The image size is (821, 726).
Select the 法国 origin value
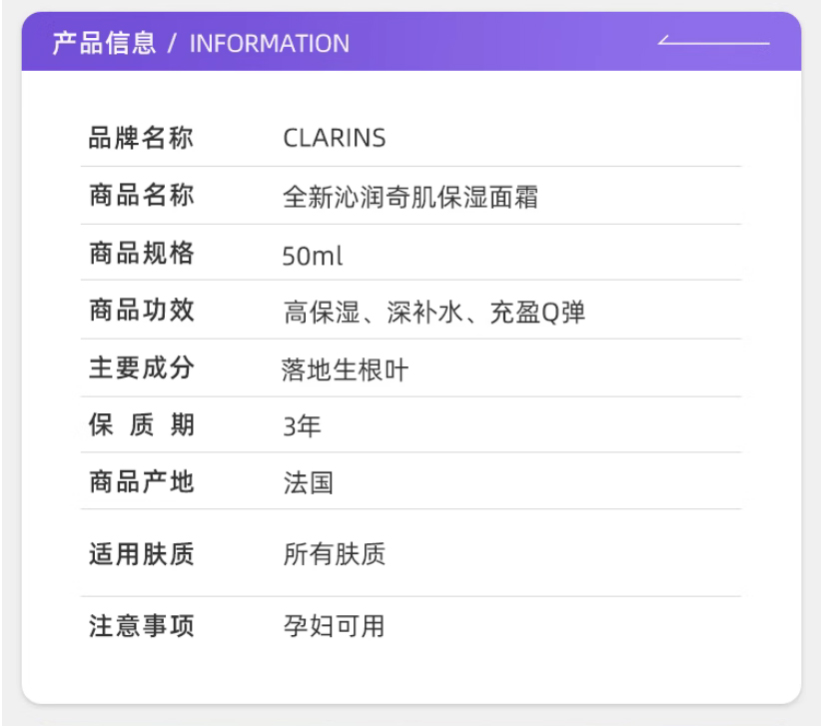tap(309, 483)
